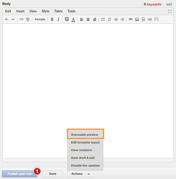The height and width of the screenshot is (179, 176).
Task: Choose background color tool
Action: (67, 19)
